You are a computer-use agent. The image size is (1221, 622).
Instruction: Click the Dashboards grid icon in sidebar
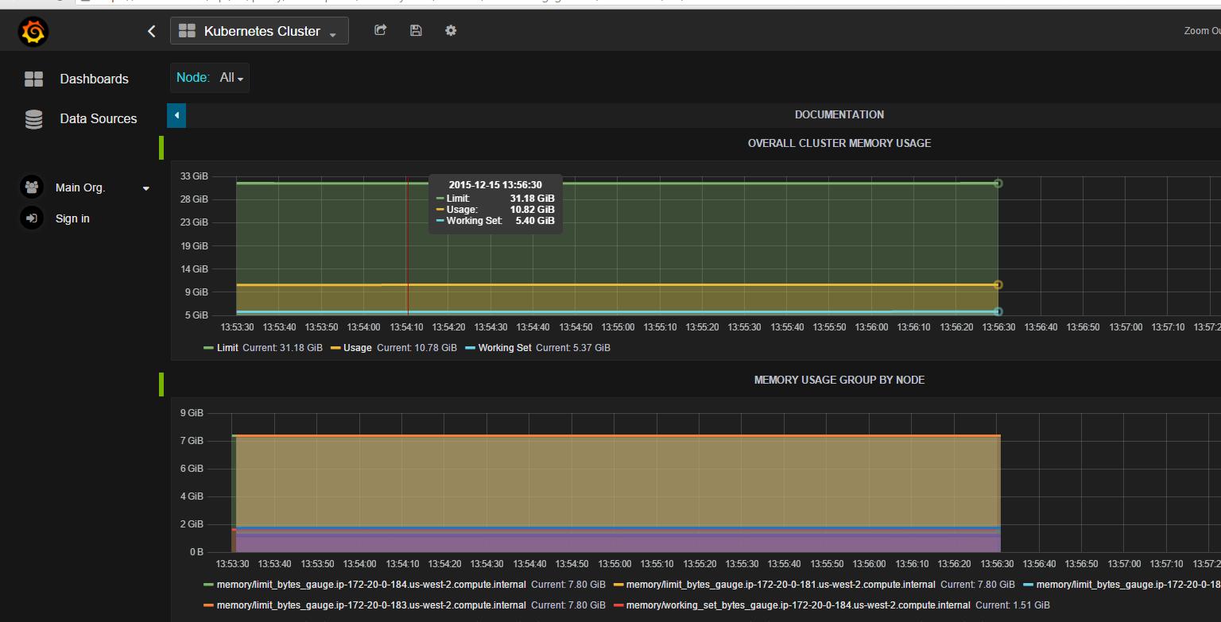[33, 79]
